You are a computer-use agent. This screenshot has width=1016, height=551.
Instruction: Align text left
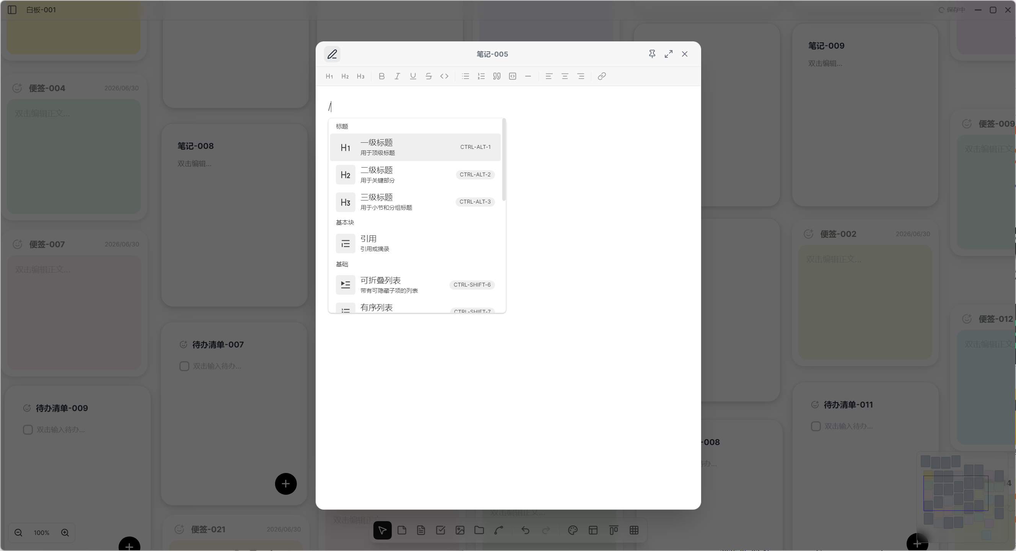(x=549, y=77)
